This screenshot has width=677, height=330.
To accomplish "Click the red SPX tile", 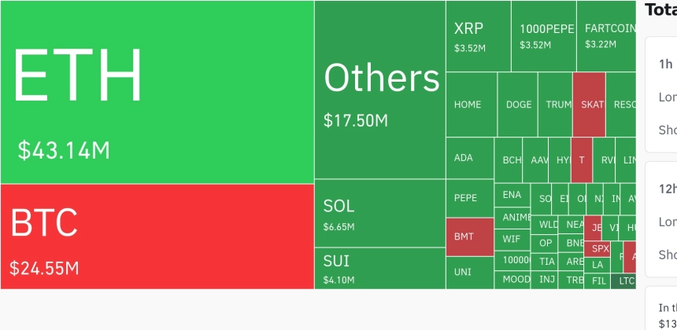I will [597, 249].
